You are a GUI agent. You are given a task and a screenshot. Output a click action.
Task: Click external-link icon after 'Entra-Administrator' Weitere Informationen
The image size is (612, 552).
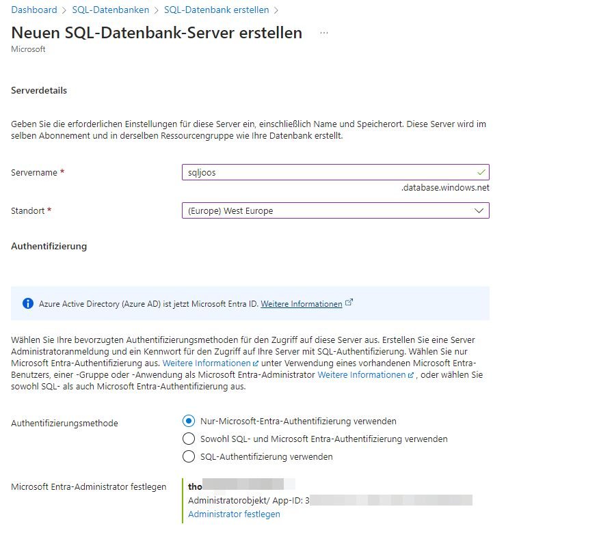(x=411, y=375)
